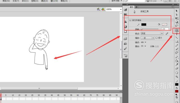Switch to the 库 library tab

coord(136,7)
